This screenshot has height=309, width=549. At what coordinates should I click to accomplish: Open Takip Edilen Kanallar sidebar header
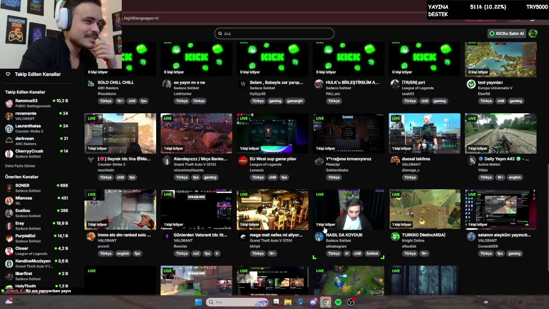click(38, 74)
